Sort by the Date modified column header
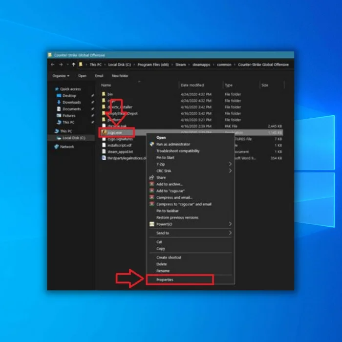Viewport: 342px width, 342px height. click(x=192, y=85)
